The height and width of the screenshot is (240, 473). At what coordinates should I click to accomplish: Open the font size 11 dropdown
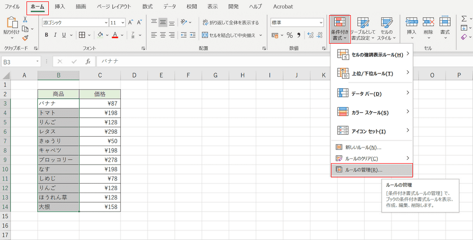[123, 23]
